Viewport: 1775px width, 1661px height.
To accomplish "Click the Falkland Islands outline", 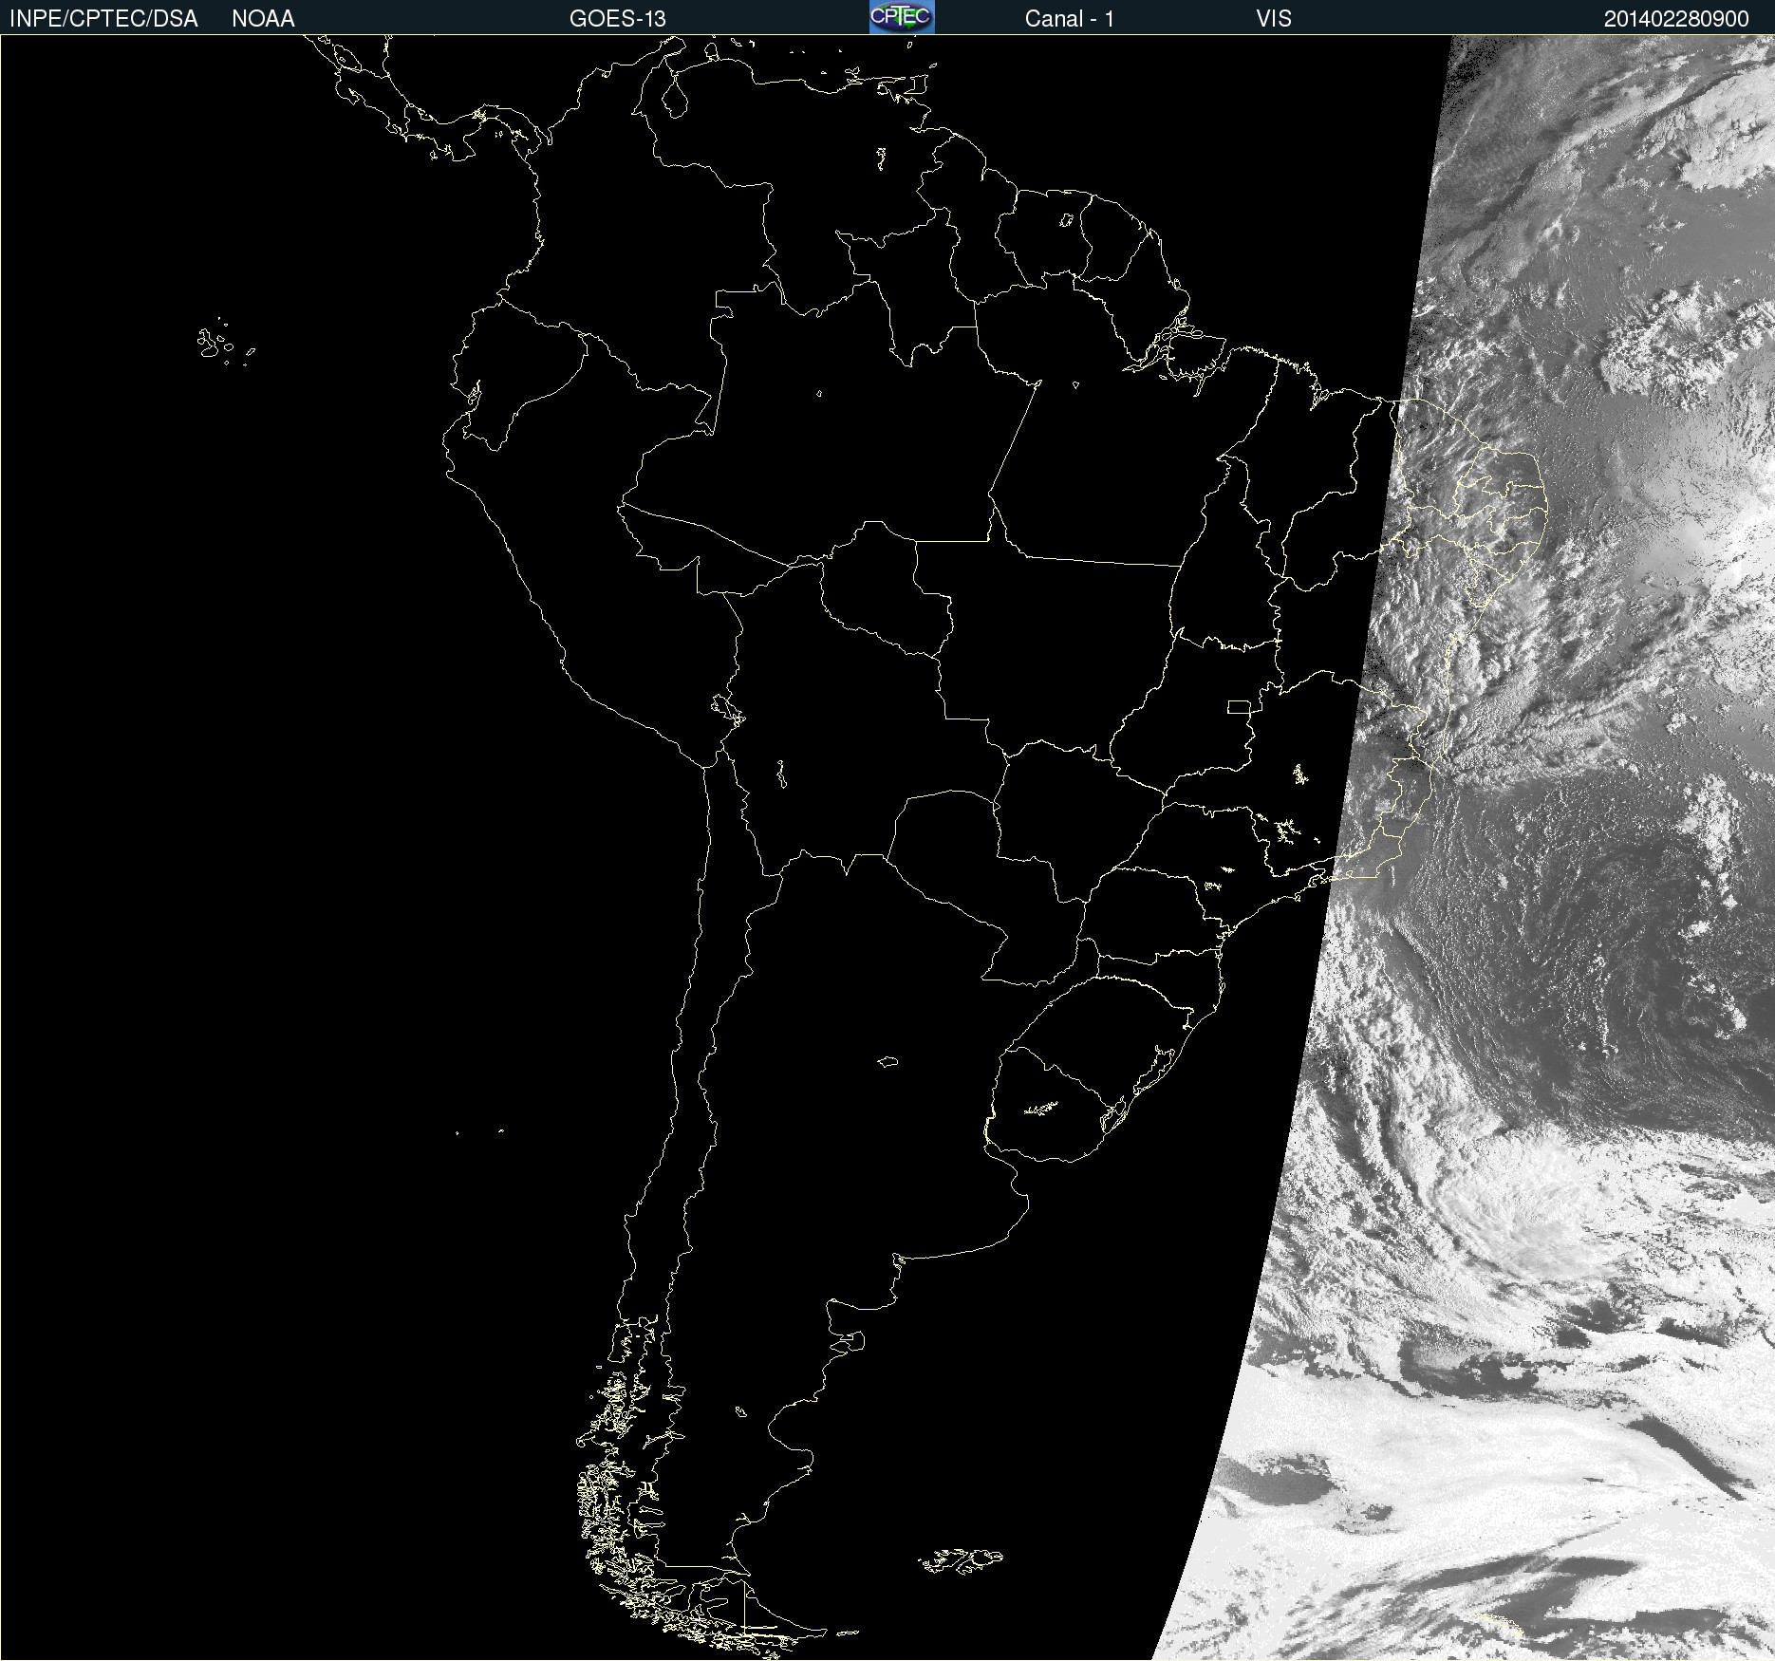I will click(960, 1560).
